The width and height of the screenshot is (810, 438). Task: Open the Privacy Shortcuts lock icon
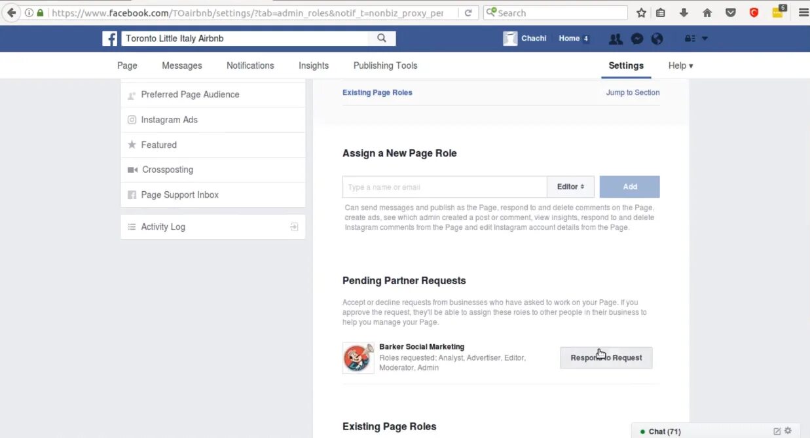690,39
